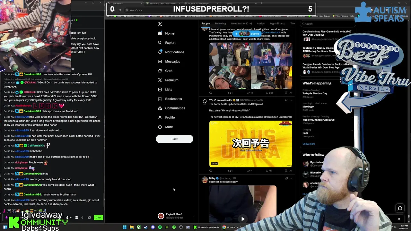Image resolution: width=411 pixels, height=231 pixels.
Task: Repost the TOHO animation post
Action: coord(230,171)
